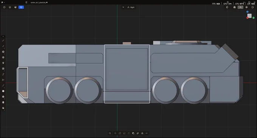Toggle the highlighted blue solid selection mode
Screen dimensions: 257x138
(21, 7)
